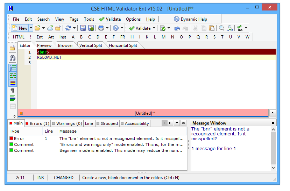Switch to the Vertical Split tab
The width and height of the screenshot is (290, 191).
(91, 45)
